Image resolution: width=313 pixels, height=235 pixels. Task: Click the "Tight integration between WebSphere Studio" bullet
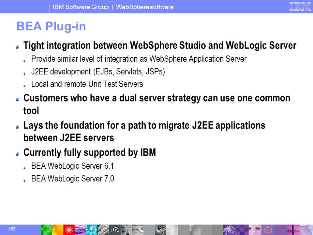[x=160, y=45]
